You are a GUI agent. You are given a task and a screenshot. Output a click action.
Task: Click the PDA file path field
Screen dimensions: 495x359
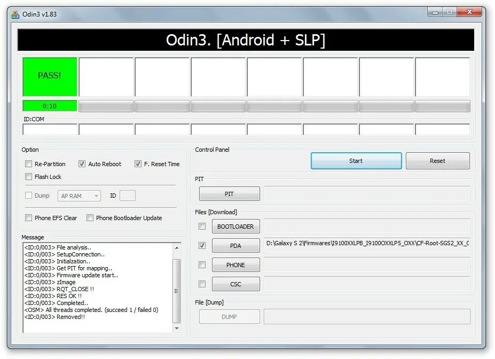[367, 245]
